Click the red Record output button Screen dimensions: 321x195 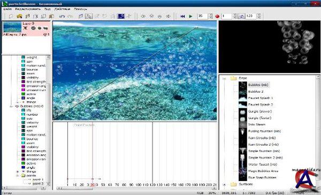tap(217, 16)
